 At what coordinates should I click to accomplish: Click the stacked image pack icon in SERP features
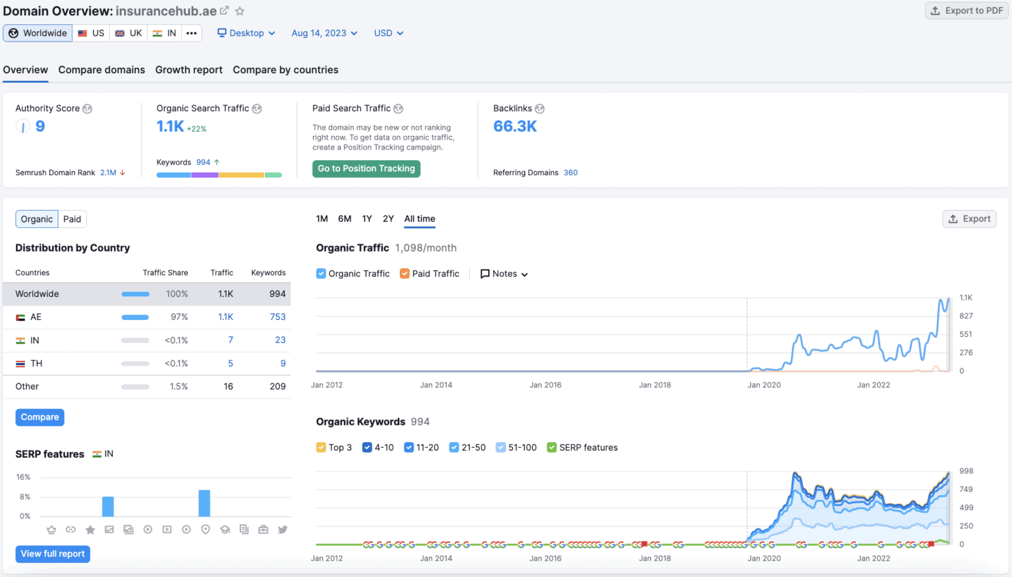(x=128, y=530)
